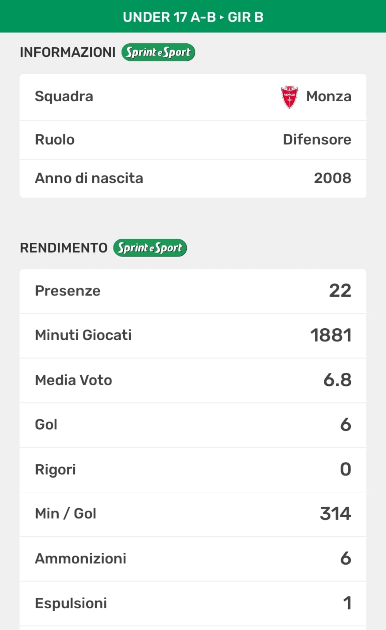Select GIR B in the green header
The height and width of the screenshot is (630, 386).
[245, 17]
